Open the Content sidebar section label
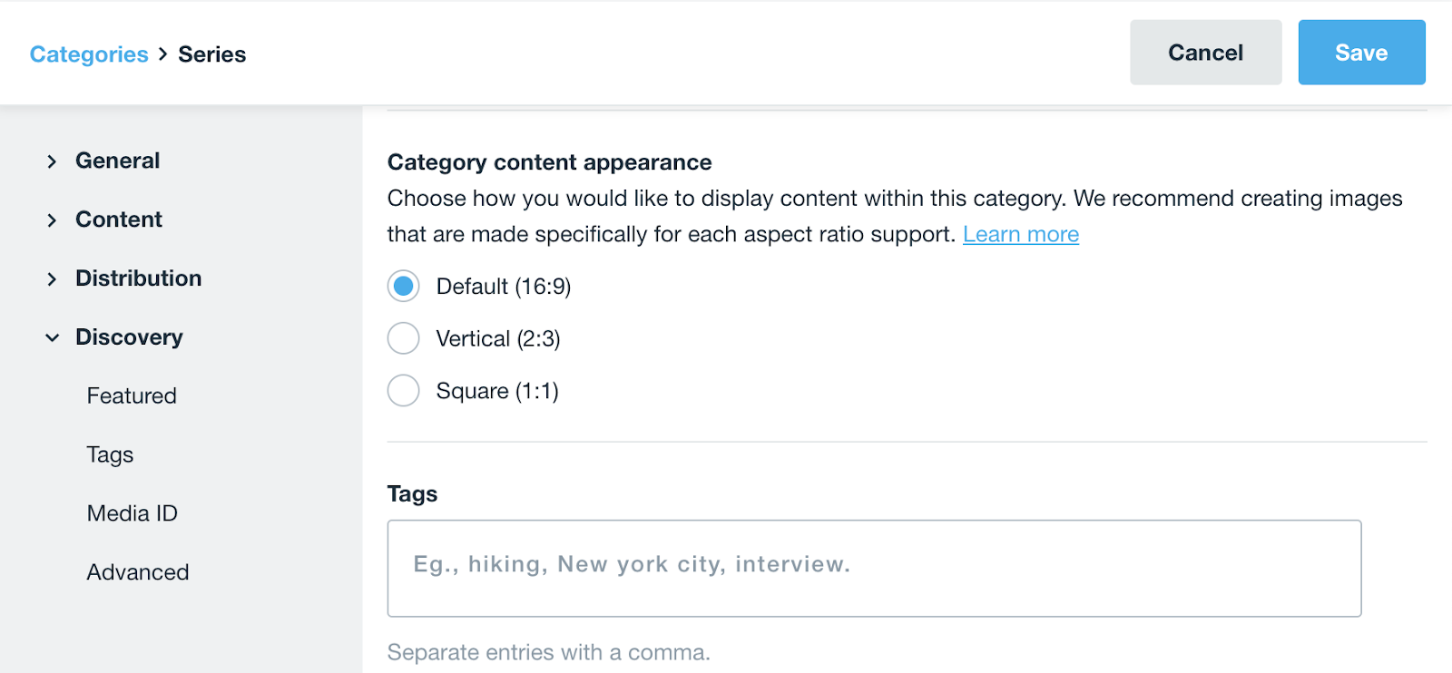This screenshot has width=1452, height=673. pyautogui.click(x=119, y=219)
